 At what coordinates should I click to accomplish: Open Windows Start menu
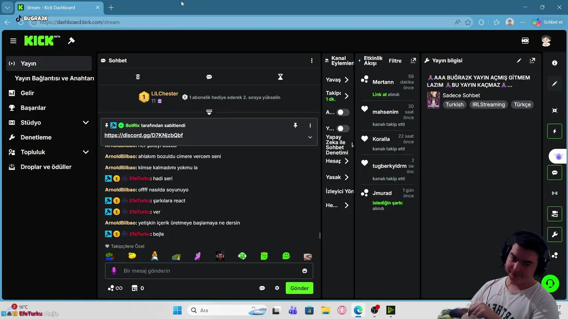[x=177, y=310]
